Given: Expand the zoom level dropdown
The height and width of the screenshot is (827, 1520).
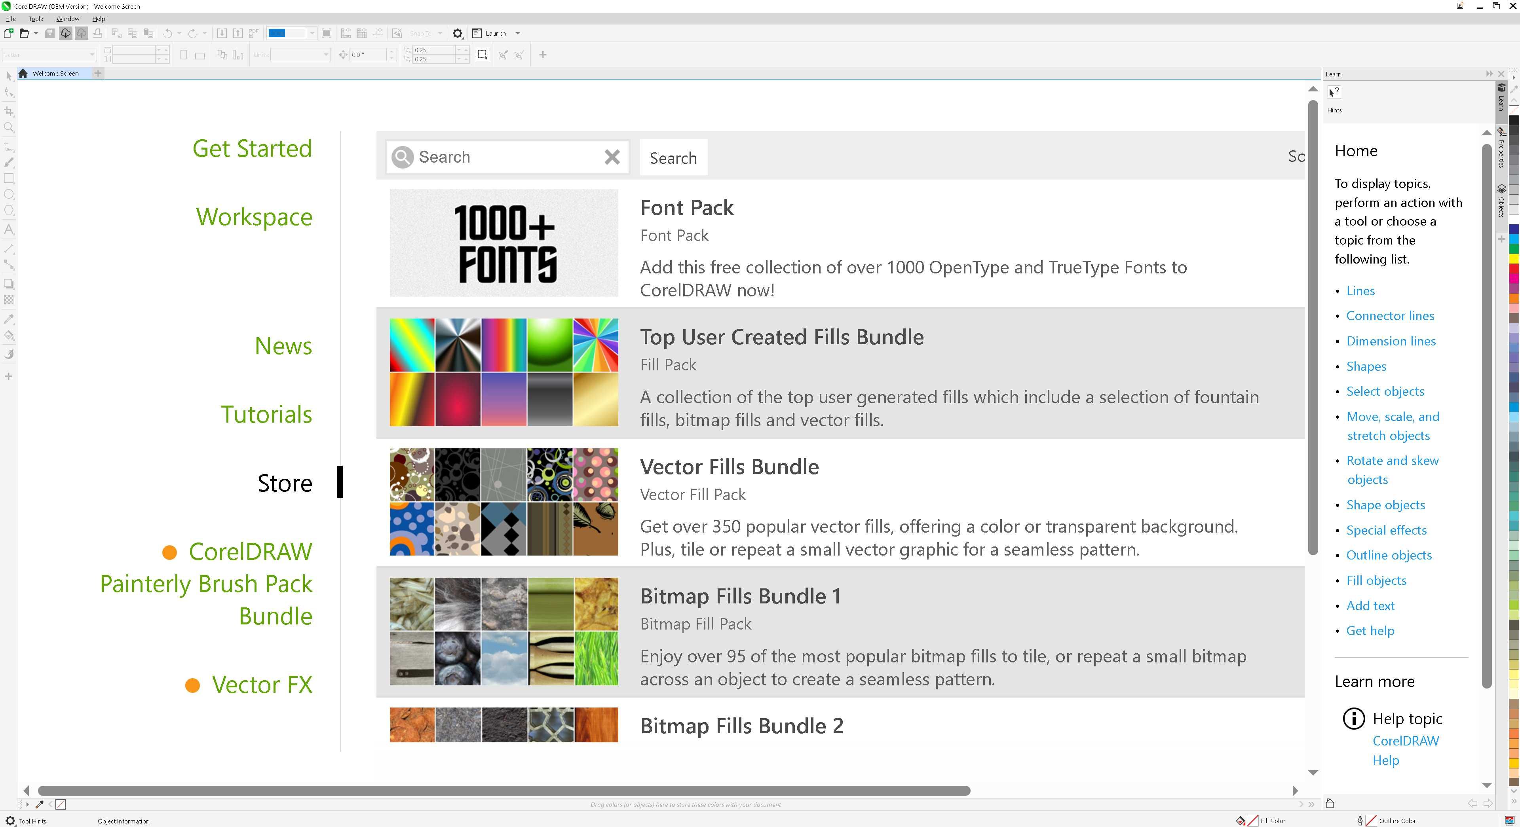Looking at the screenshot, I should (x=312, y=34).
